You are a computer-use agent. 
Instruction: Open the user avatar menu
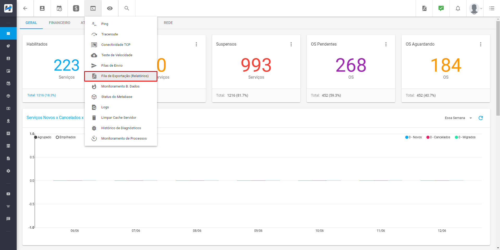(475, 8)
